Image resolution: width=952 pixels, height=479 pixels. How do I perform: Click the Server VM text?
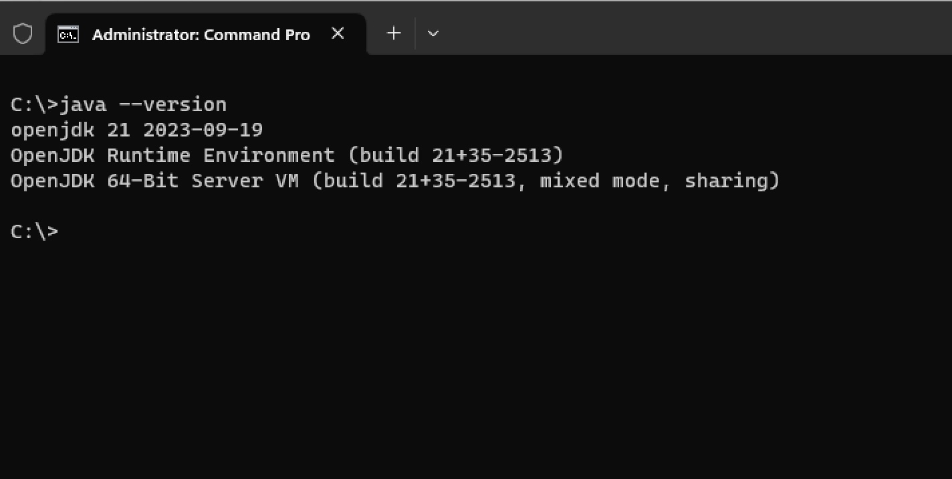point(245,181)
